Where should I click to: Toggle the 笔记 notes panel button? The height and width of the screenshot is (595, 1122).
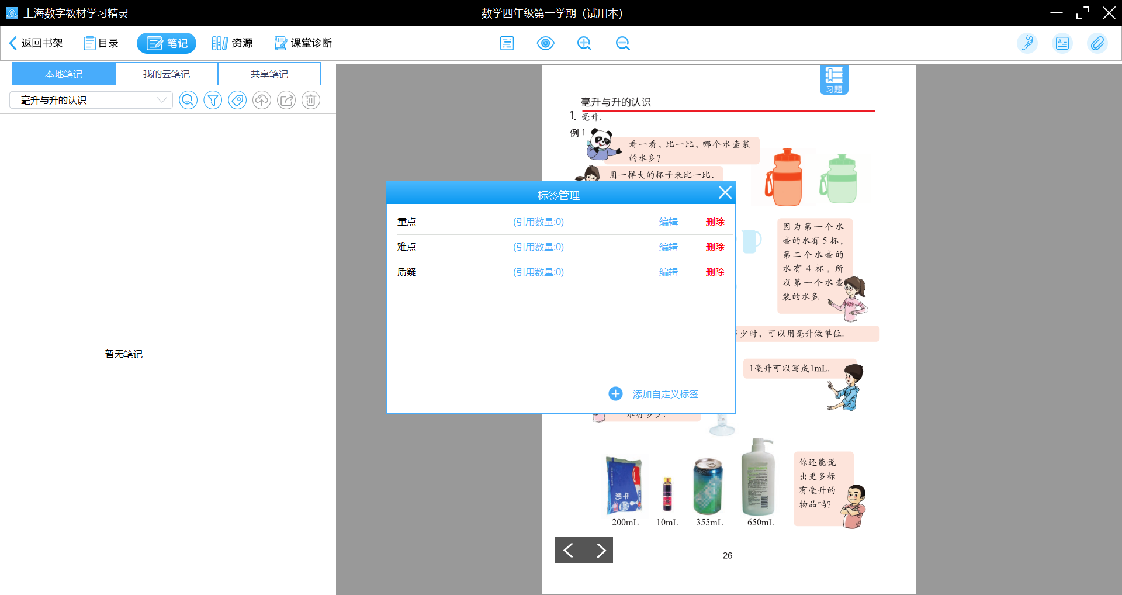(x=167, y=43)
